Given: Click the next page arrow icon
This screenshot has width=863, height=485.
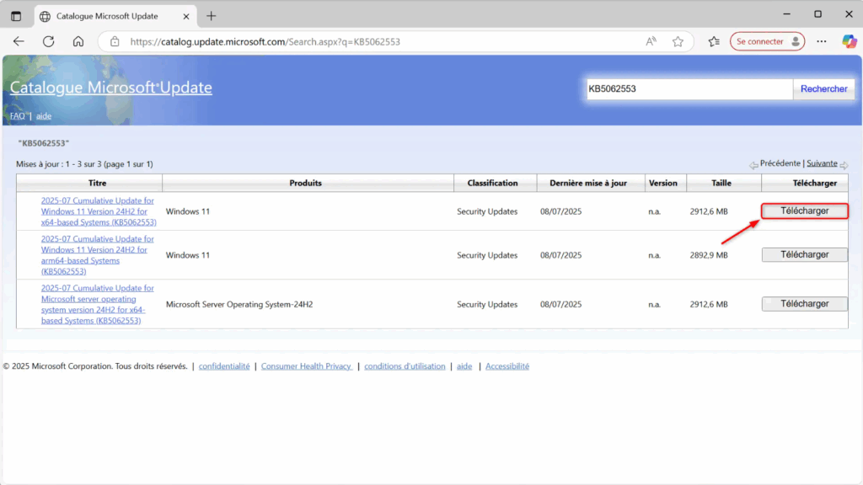Looking at the screenshot, I should pos(844,165).
